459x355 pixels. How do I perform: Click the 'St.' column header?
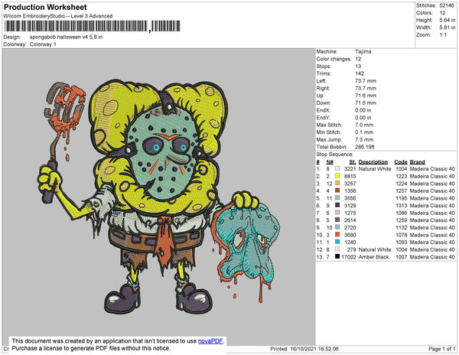pyautogui.click(x=353, y=162)
